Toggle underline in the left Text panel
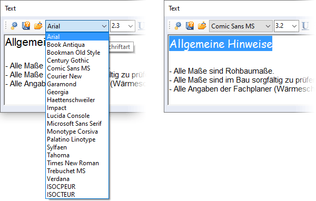This screenshot has height=201, width=316. pyautogui.click(x=141, y=26)
